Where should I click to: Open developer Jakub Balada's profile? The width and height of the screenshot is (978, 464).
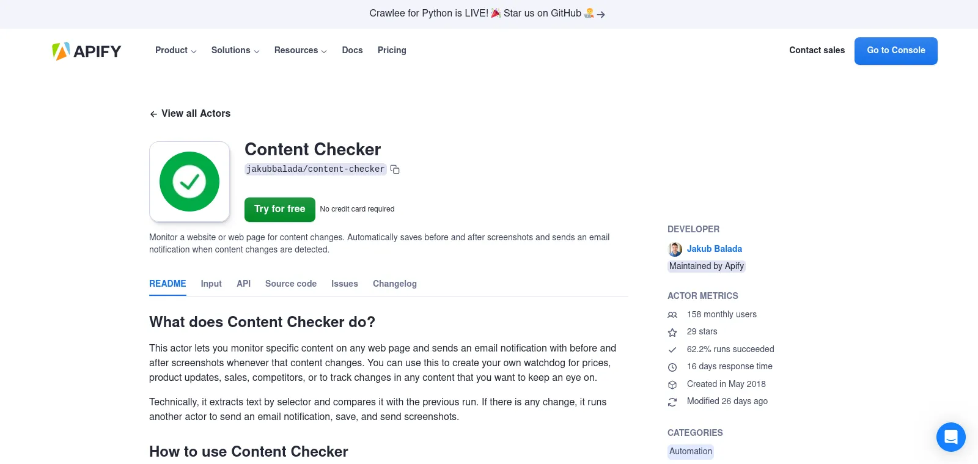point(714,249)
